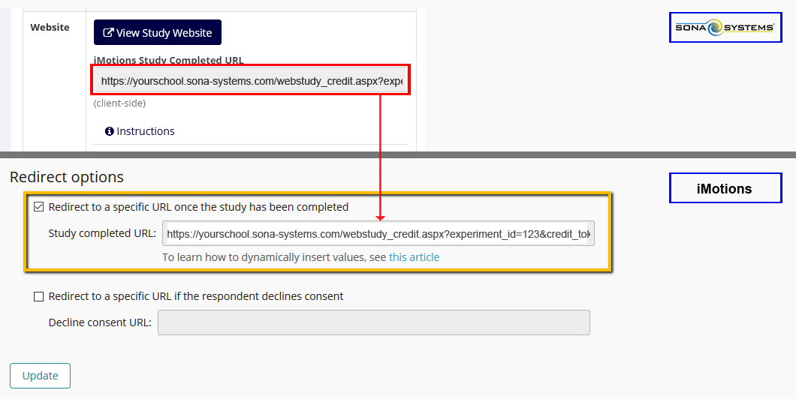The width and height of the screenshot is (796, 399).
Task: Click the Website row label
Action: [x=50, y=28]
